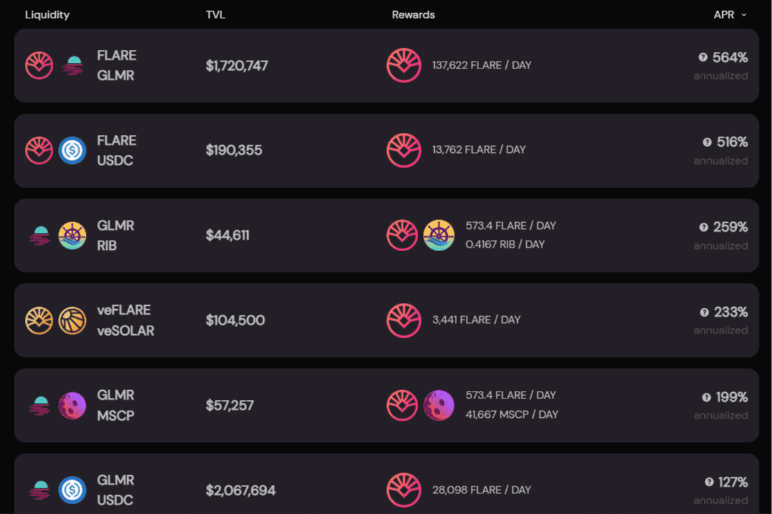Select the MSCP purple planet reward icon
Screen dimensions: 772x514
coord(439,405)
